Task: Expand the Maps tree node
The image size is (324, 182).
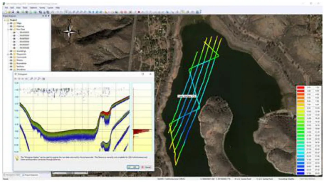Action: point(8,23)
